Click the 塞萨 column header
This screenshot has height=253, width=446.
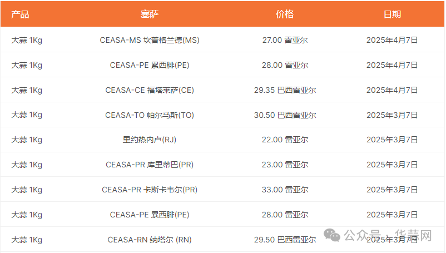[x=150, y=14]
